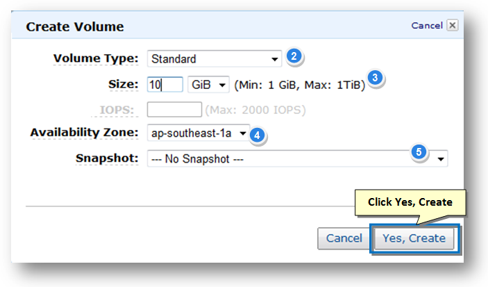Viewport: 488px width, 287px height.
Task: Click the numbered badge 3 icon
Action: tap(375, 78)
